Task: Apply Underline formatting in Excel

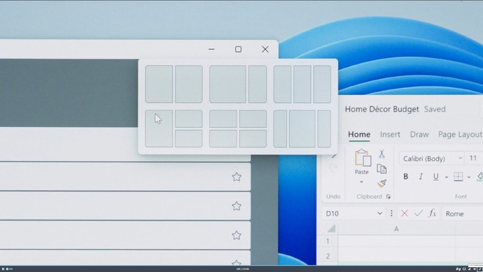Action: 435,176
